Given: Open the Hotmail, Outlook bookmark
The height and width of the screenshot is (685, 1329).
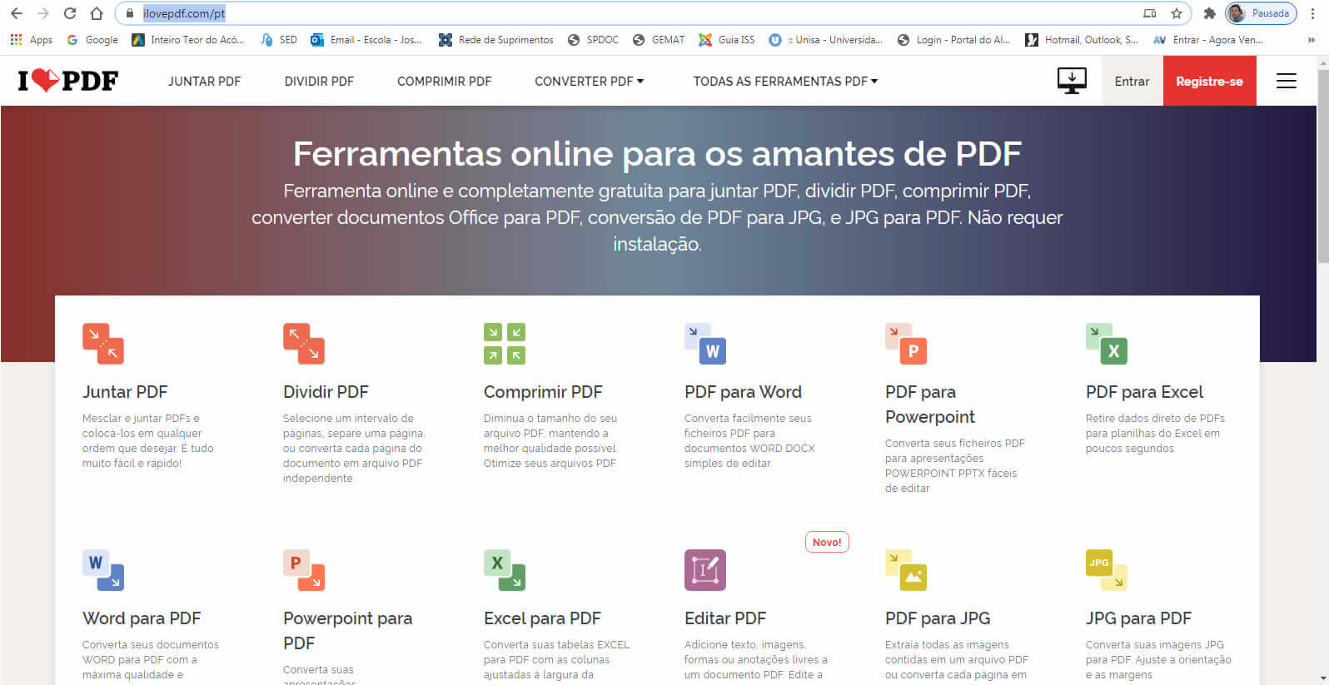Looking at the screenshot, I should (x=1082, y=40).
